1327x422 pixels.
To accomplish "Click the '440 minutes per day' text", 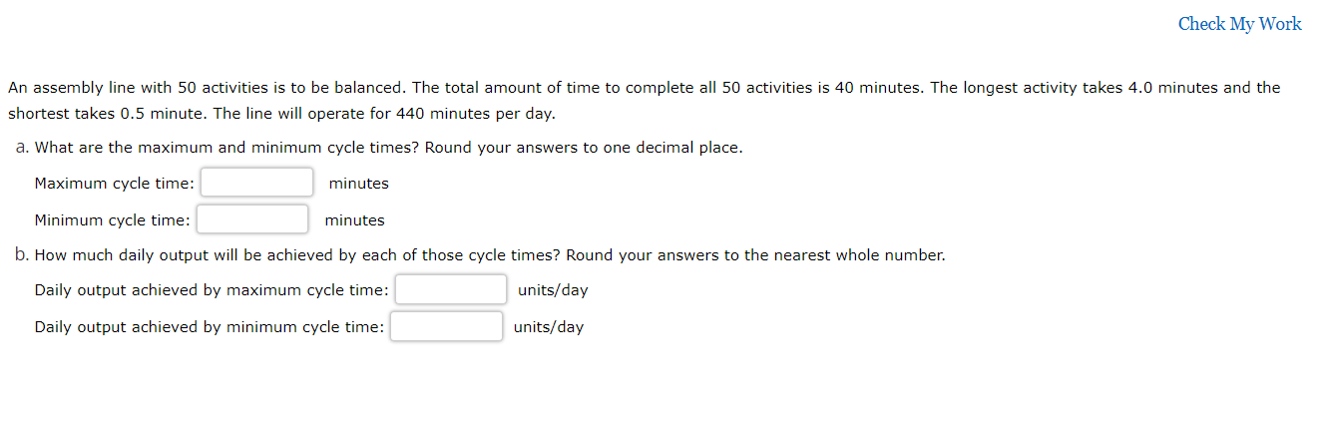I will pos(476,114).
